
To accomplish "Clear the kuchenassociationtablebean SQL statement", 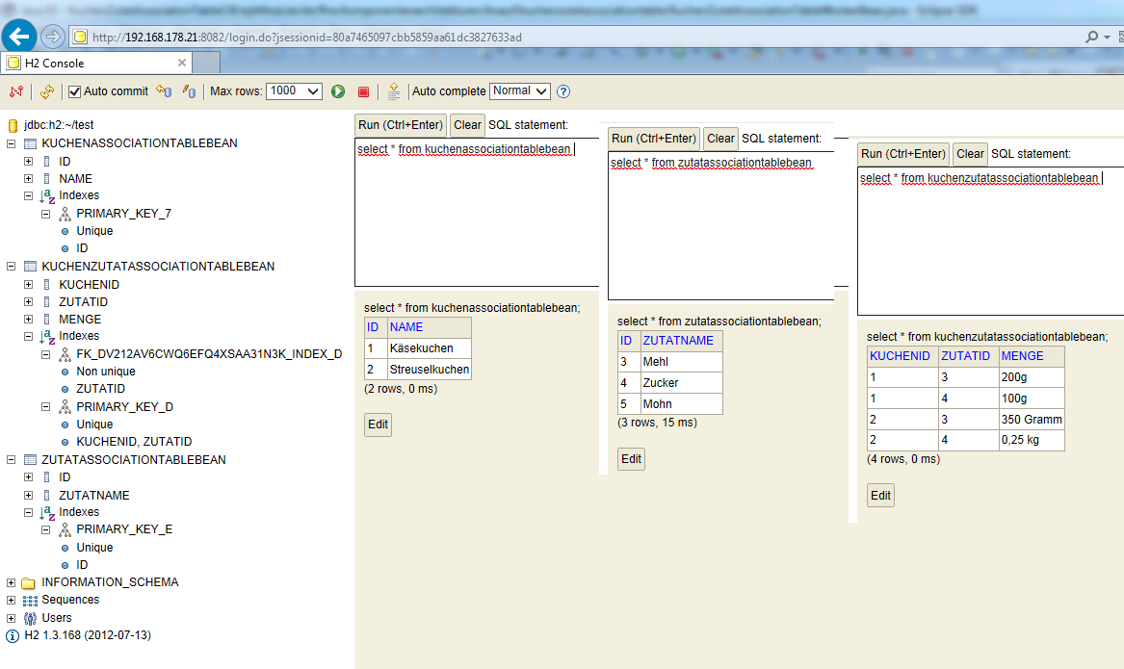I will [467, 124].
